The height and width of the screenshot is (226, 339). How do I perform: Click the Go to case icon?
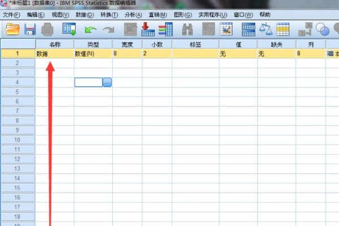[x=131, y=29]
